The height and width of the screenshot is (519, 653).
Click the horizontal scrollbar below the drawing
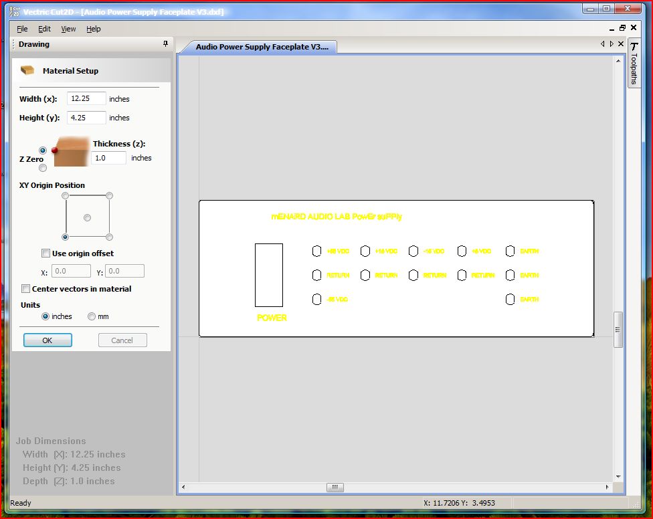click(335, 488)
